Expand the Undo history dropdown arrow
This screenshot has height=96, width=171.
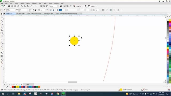click(33, 6)
